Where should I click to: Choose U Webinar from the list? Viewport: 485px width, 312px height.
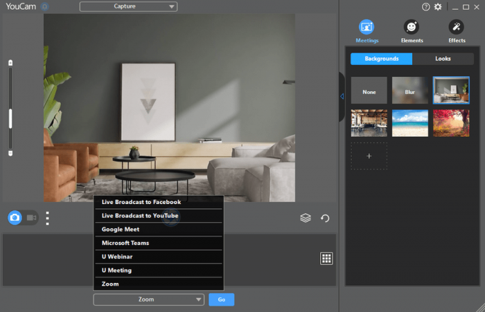[x=159, y=257]
